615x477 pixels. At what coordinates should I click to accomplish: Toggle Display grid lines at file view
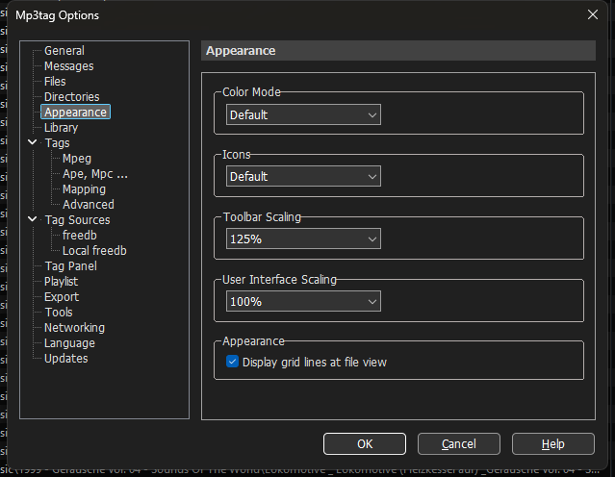[232, 362]
